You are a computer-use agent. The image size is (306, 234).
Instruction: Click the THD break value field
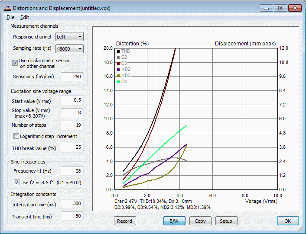click(72, 148)
